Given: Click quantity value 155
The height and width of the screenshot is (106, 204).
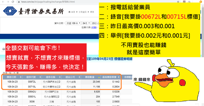Looking at the screenshot, I should [98, 101].
